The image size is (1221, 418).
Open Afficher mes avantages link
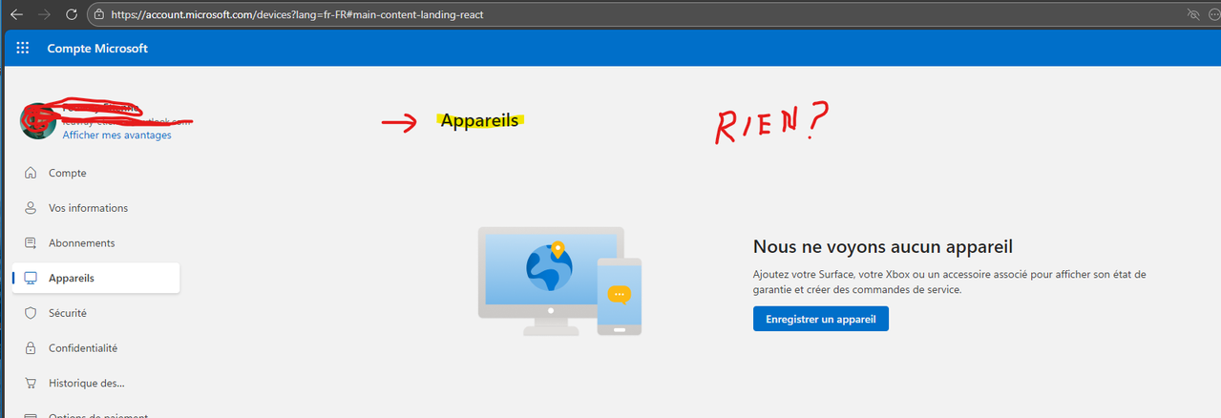pos(116,136)
